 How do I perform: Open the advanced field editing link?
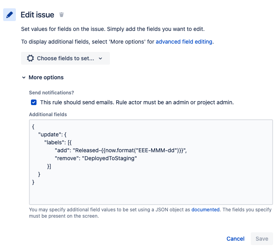point(184,42)
